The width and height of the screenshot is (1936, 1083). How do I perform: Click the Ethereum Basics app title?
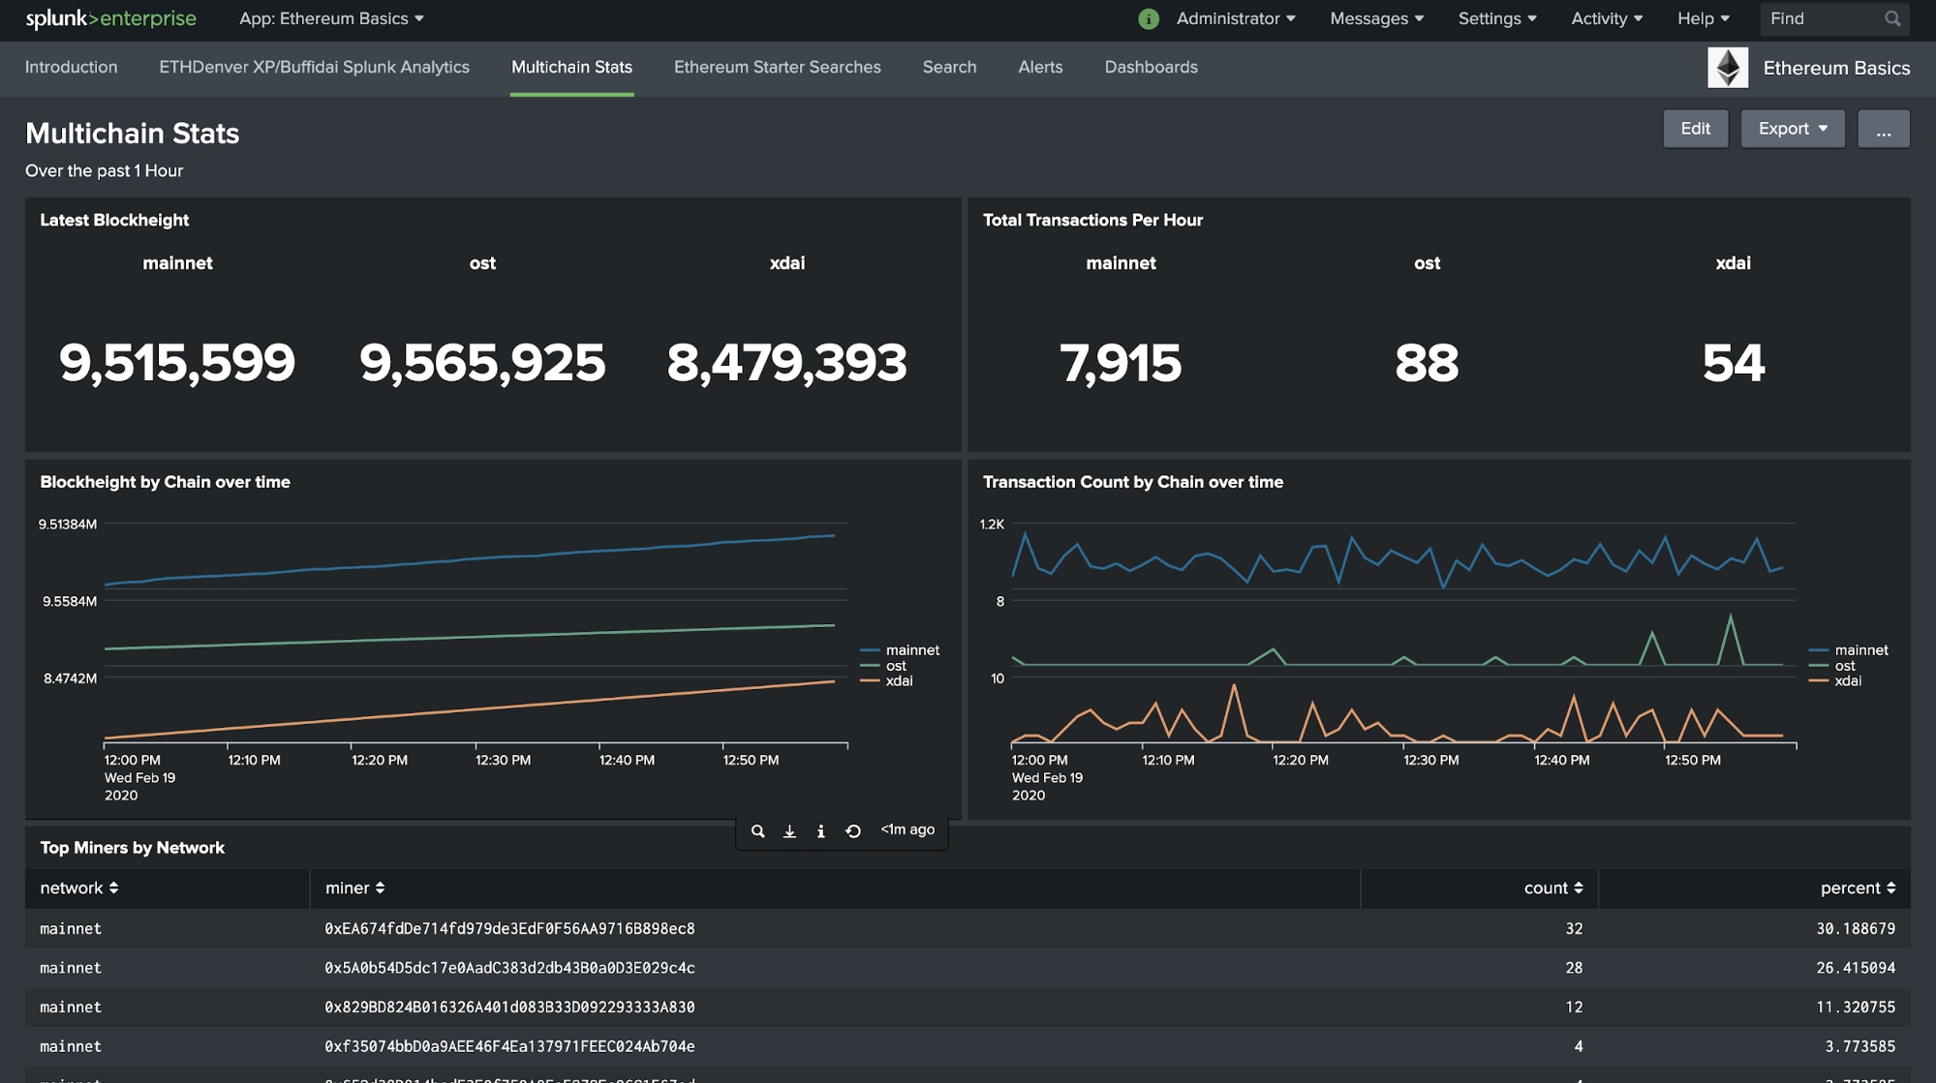pos(1836,68)
